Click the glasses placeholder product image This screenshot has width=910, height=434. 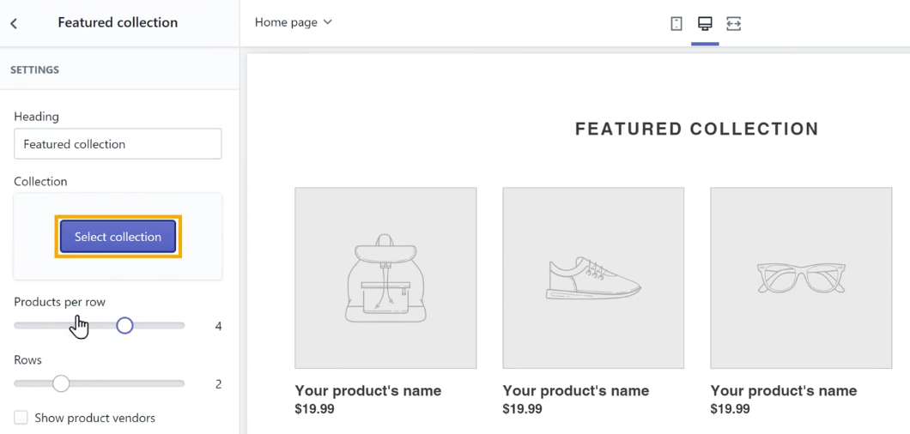(801, 278)
